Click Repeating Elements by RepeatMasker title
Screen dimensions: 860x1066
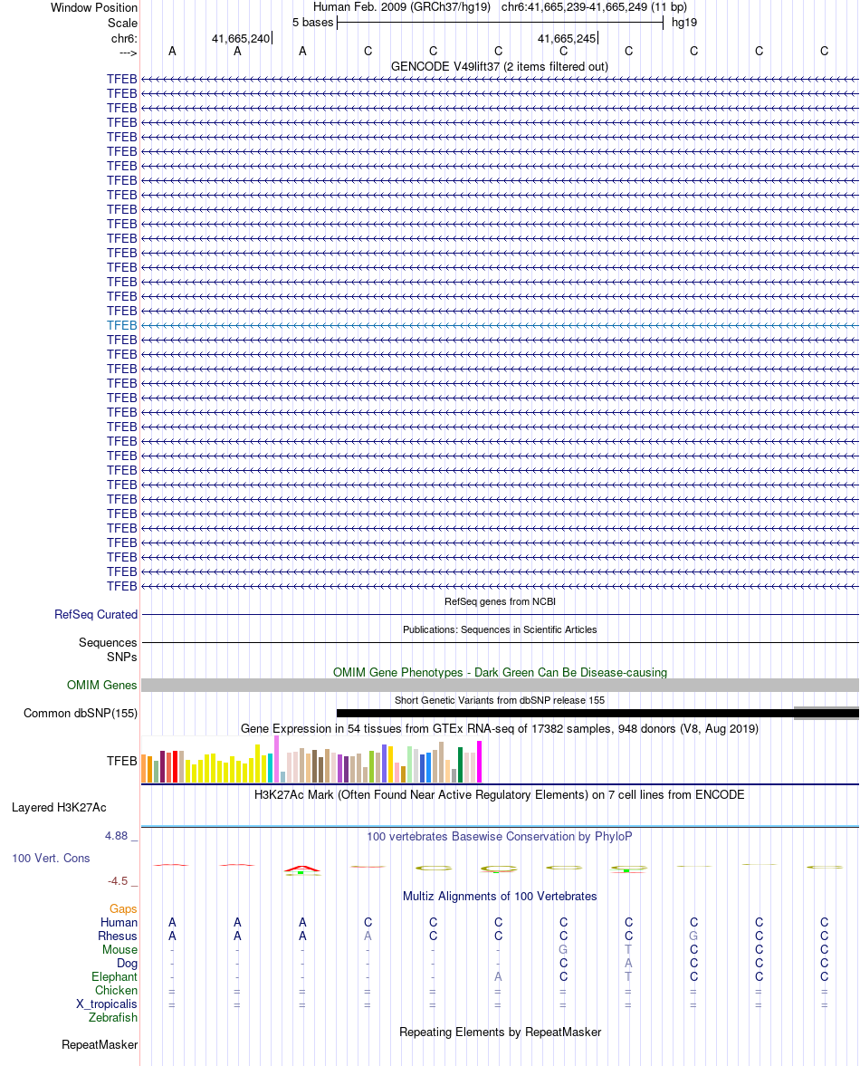(x=500, y=1032)
